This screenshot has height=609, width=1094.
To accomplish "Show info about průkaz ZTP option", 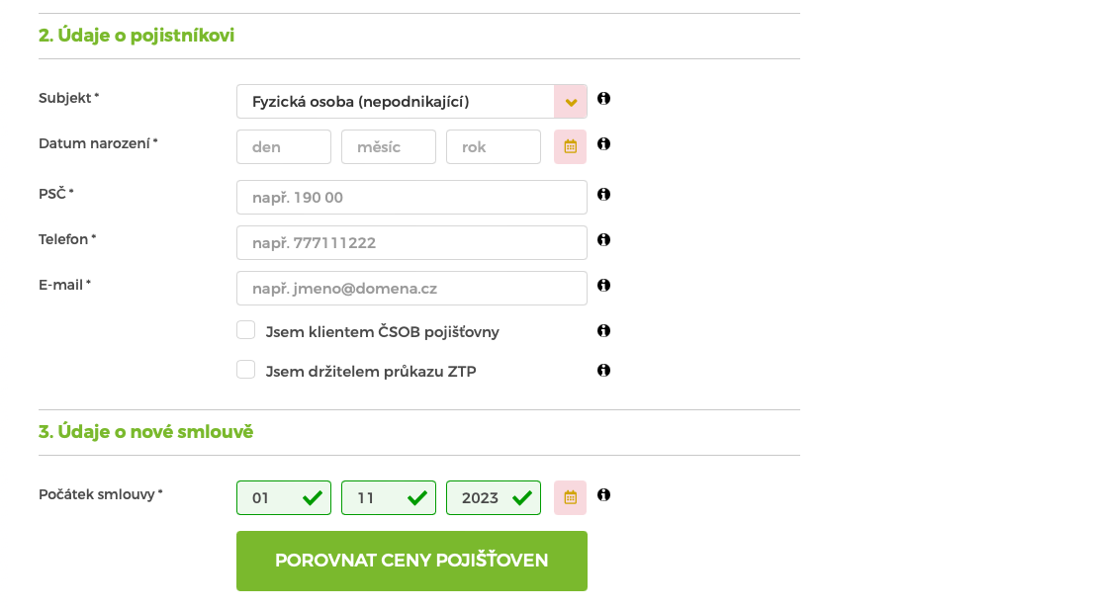I will 603,371.
